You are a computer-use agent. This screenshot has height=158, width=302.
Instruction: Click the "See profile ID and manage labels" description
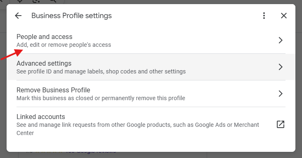(101, 71)
